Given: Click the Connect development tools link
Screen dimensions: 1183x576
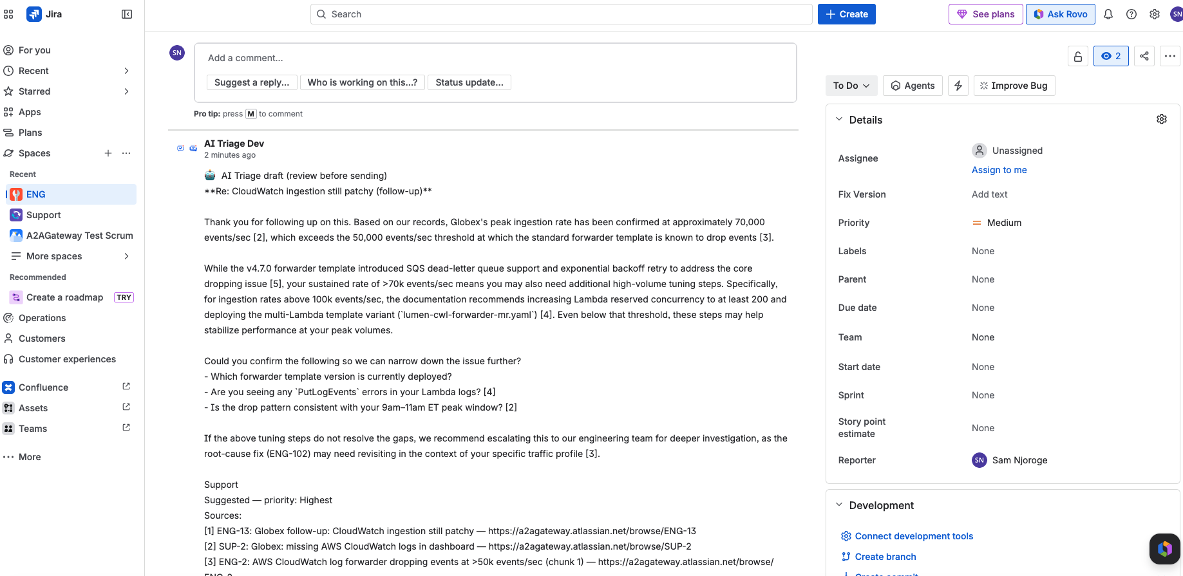Looking at the screenshot, I should click(914, 536).
